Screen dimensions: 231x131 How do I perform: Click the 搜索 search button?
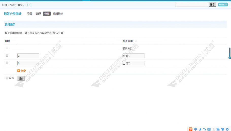click(212, 5)
